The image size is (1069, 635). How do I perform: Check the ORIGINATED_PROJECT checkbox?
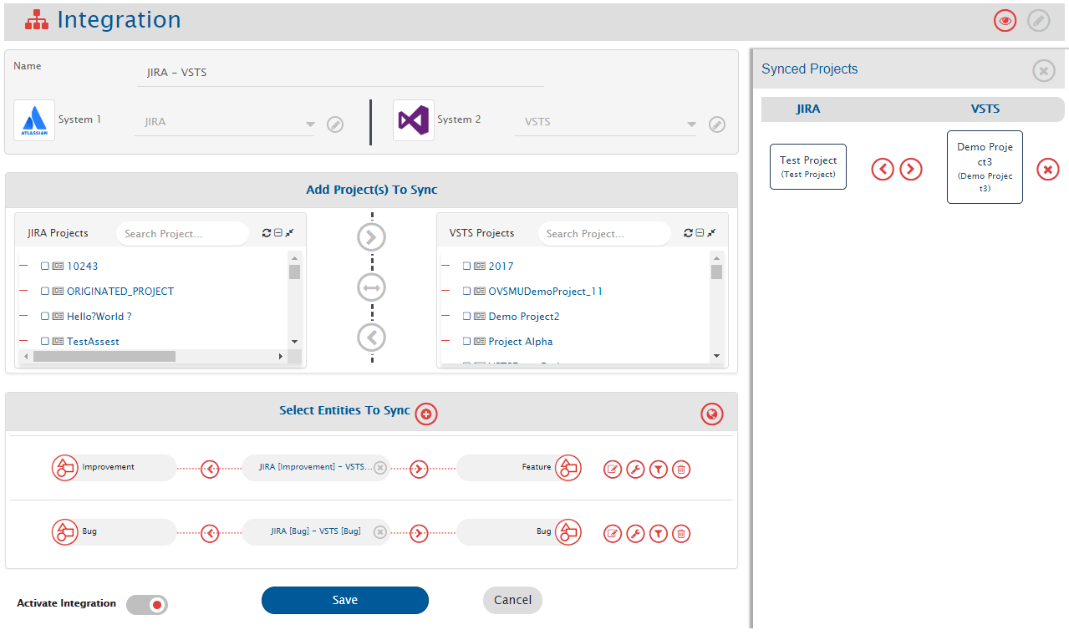point(45,292)
